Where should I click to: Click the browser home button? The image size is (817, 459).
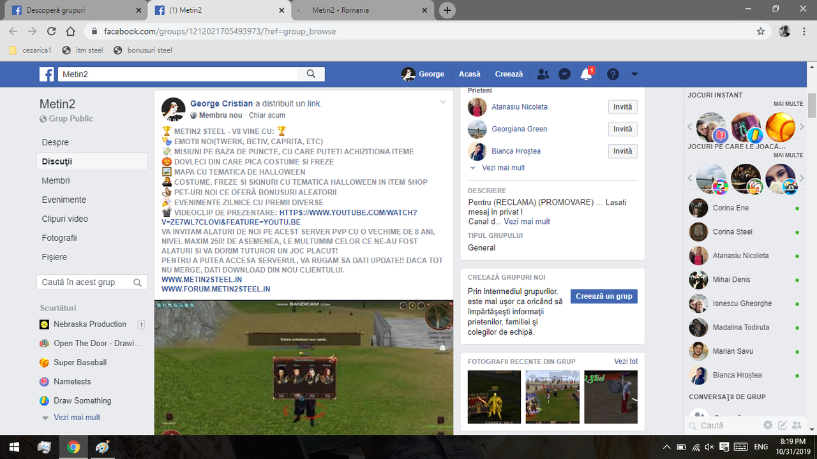tap(71, 31)
